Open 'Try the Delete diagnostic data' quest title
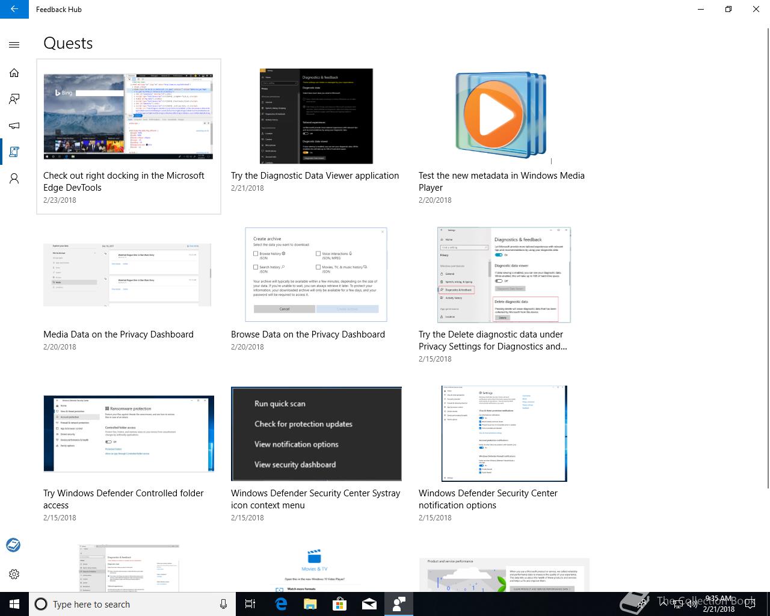 pos(493,340)
